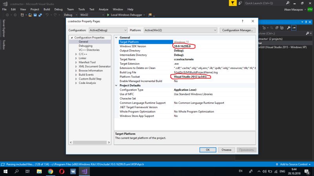Image resolution: width=314 pixels, height=176 pixels.
Task: Click the Solution Explorer Properties wrench icon
Action: point(288,28)
